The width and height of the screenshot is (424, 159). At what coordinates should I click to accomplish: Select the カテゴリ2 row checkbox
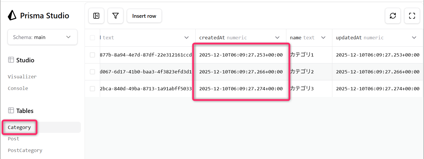point(93,72)
